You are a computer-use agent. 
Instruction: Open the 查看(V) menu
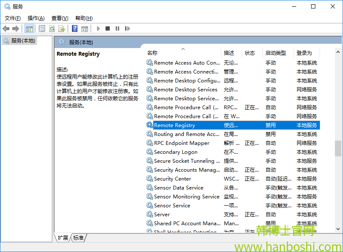(60, 18)
